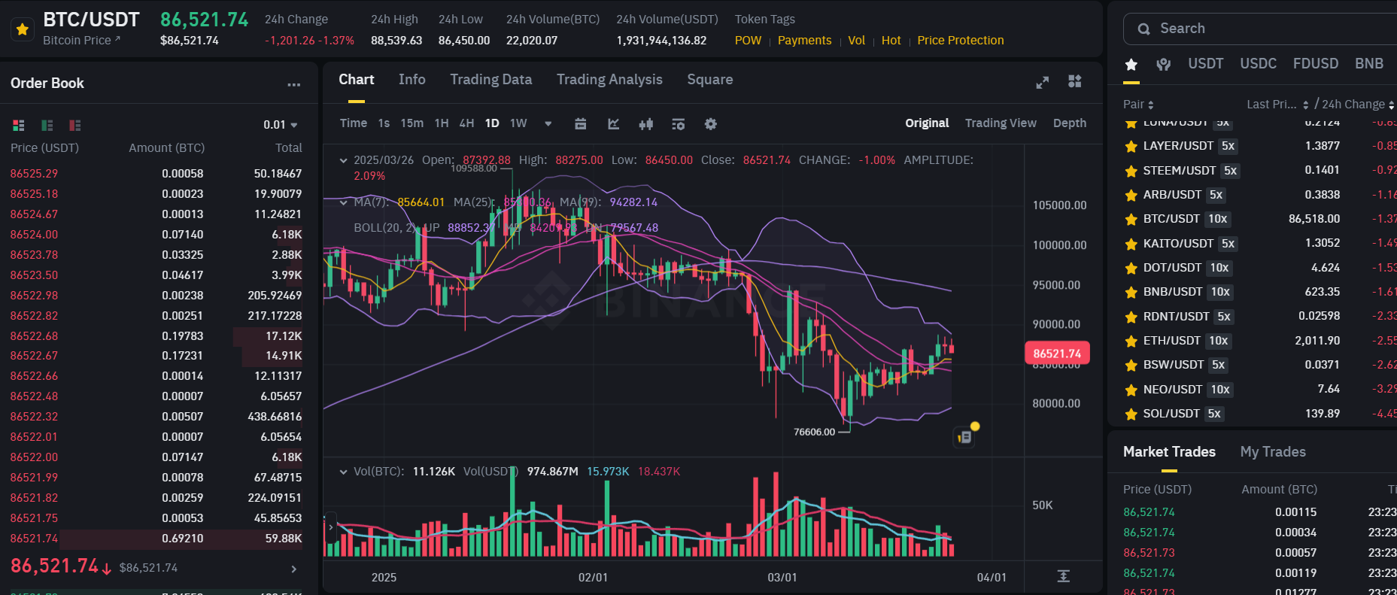Click the Hot token tag

click(x=891, y=41)
